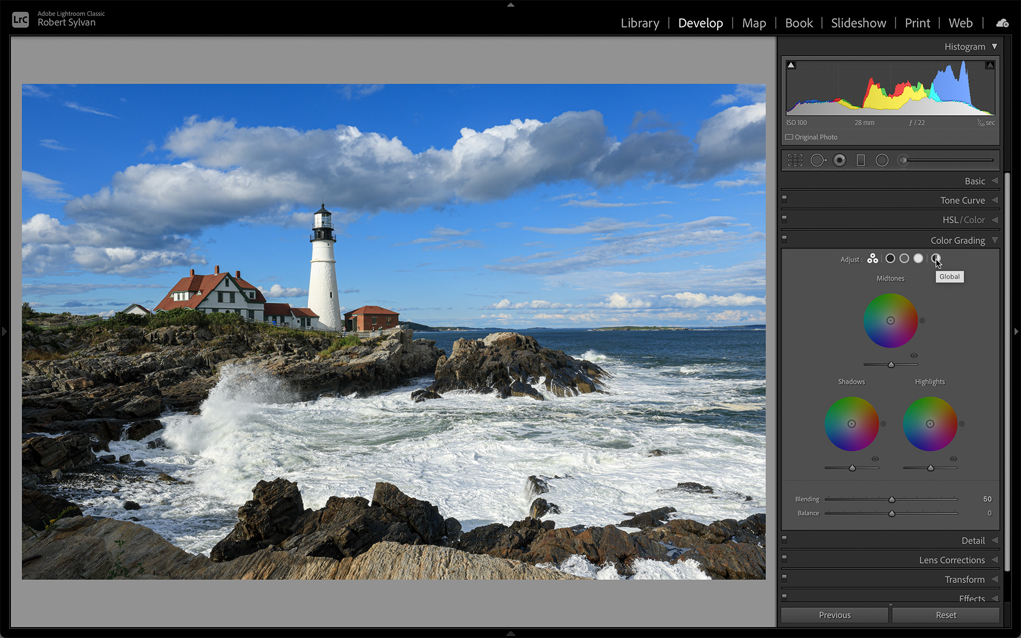Open the Healing/Spot Removal tool
This screenshot has width=1021, height=638.
tap(818, 160)
